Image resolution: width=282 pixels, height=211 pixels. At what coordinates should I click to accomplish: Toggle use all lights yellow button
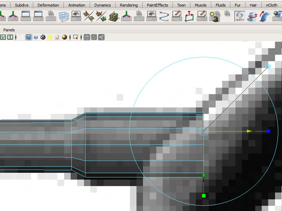[50, 38]
